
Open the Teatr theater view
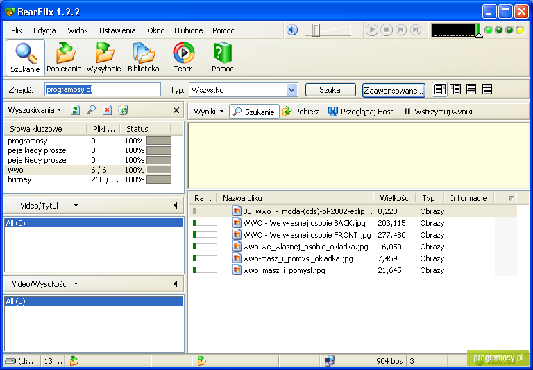(183, 58)
